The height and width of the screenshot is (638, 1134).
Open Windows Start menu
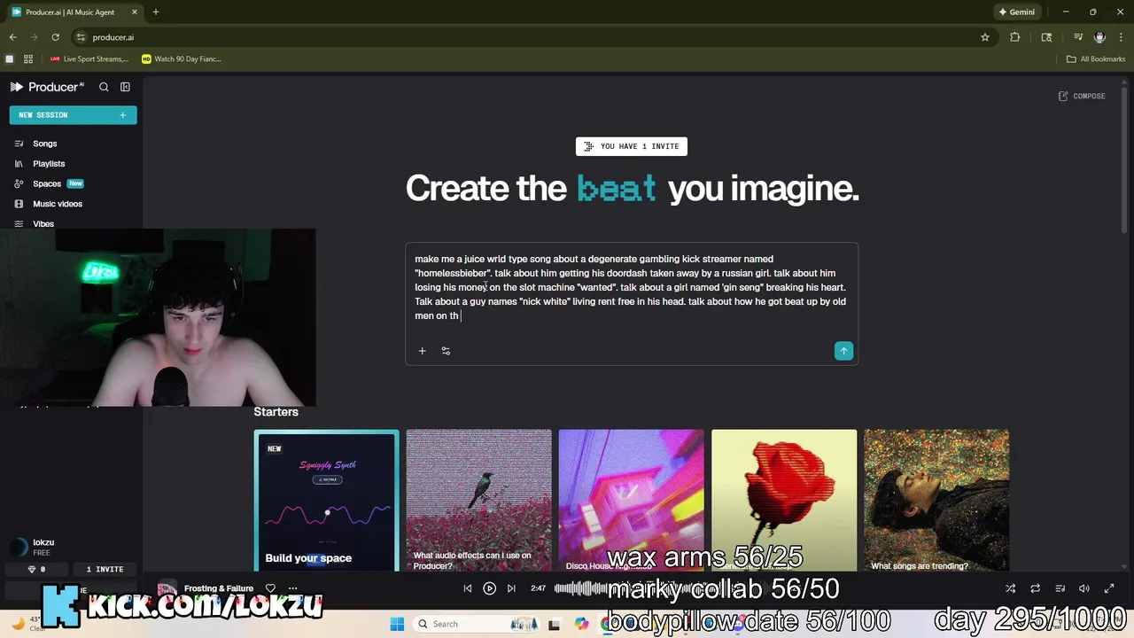397,624
